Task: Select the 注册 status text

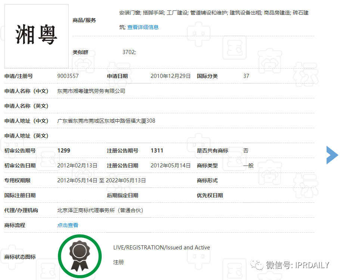Action: tap(118, 262)
